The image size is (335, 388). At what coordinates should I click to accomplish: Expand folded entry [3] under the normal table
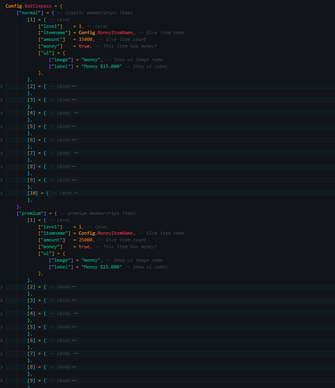[2, 100]
